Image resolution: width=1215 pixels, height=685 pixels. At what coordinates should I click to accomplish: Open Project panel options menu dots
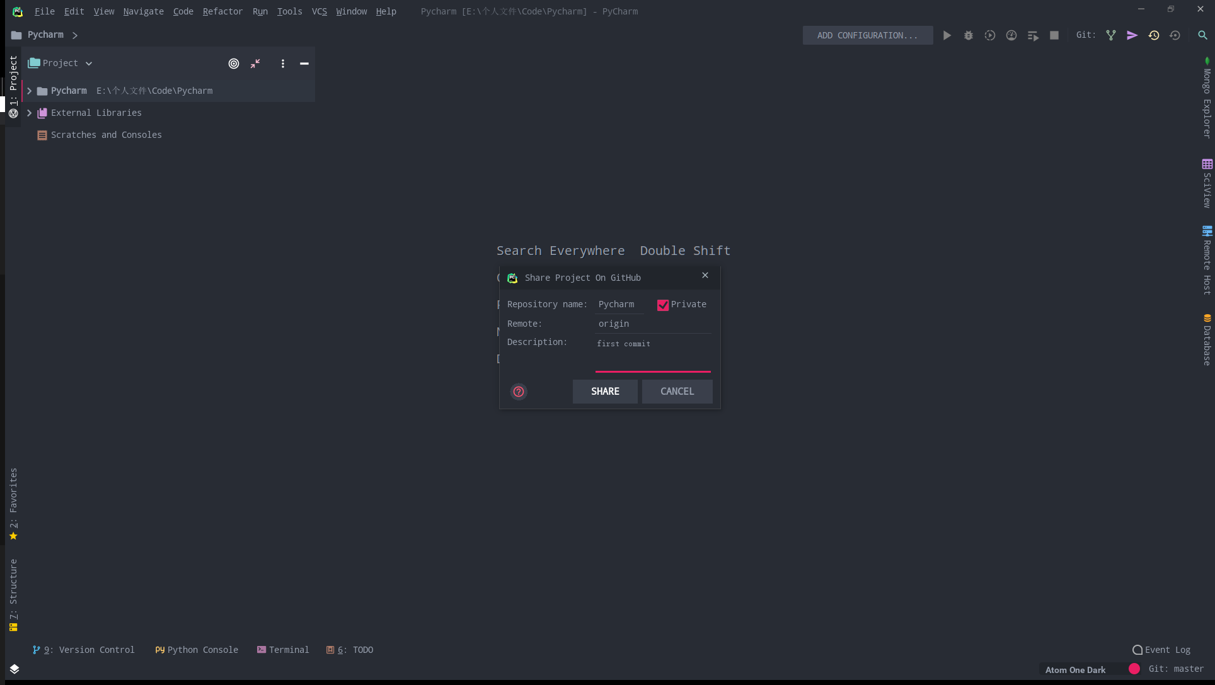click(283, 64)
